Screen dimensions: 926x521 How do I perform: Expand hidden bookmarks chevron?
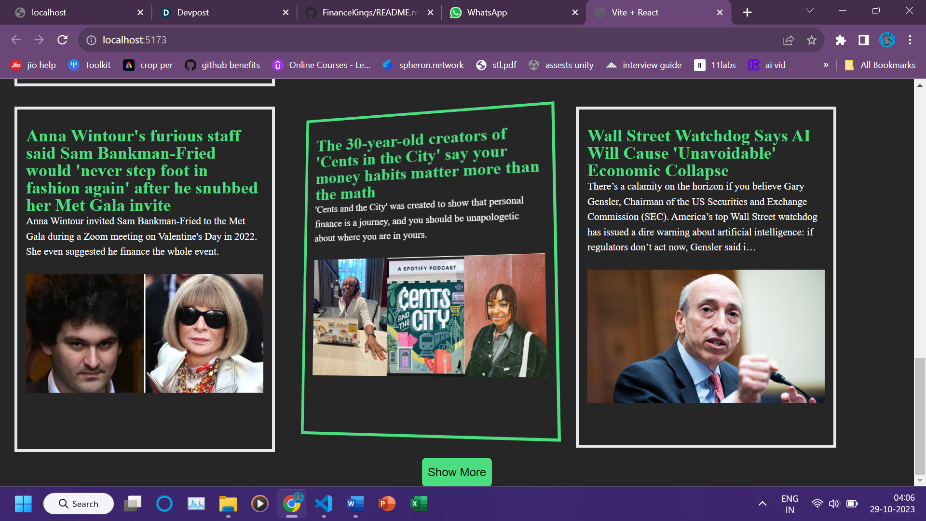(x=826, y=65)
